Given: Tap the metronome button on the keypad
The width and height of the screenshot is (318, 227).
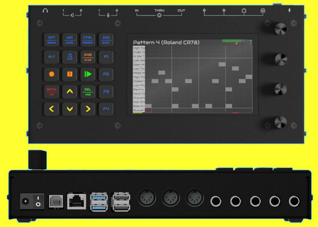Looking at the screenshot, I should pos(70,57).
